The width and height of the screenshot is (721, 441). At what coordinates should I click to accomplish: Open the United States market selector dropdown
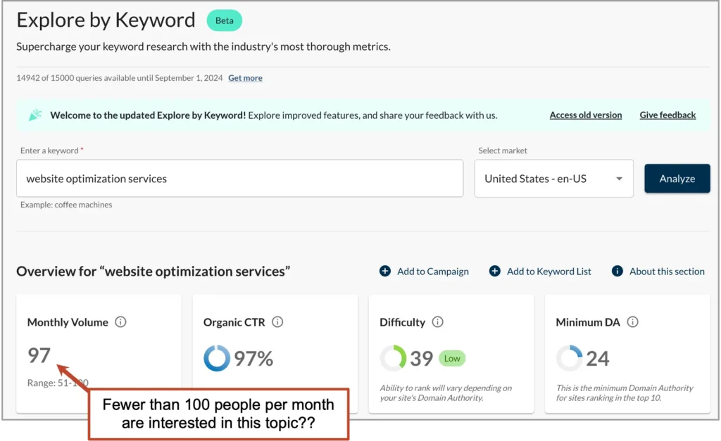pyautogui.click(x=553, y=179)
